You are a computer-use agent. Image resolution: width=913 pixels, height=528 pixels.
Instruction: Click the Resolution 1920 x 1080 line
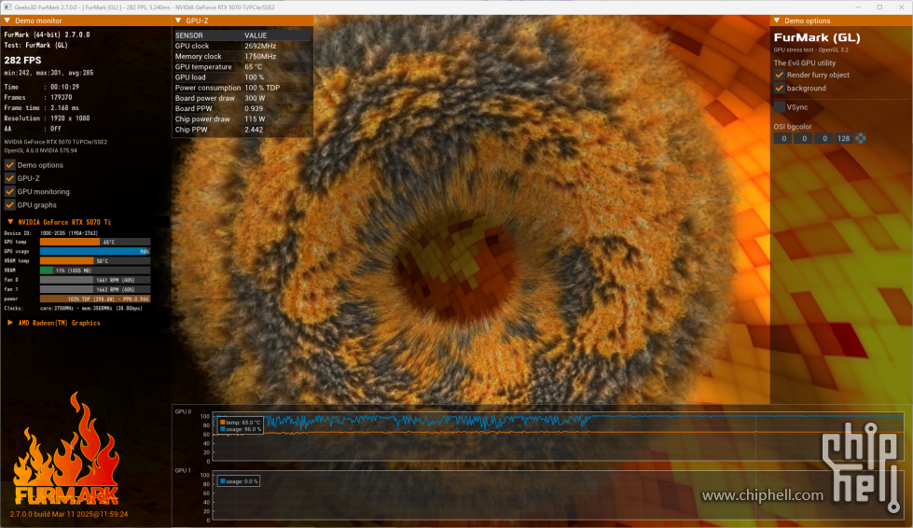click(48, 118)
